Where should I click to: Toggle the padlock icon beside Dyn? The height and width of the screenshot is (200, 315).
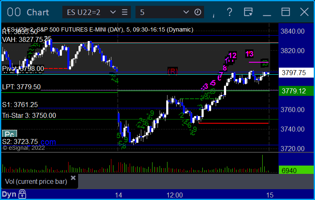tap(22, 194)
